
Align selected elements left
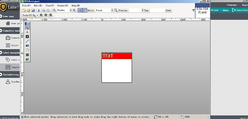tap(41, 15)
